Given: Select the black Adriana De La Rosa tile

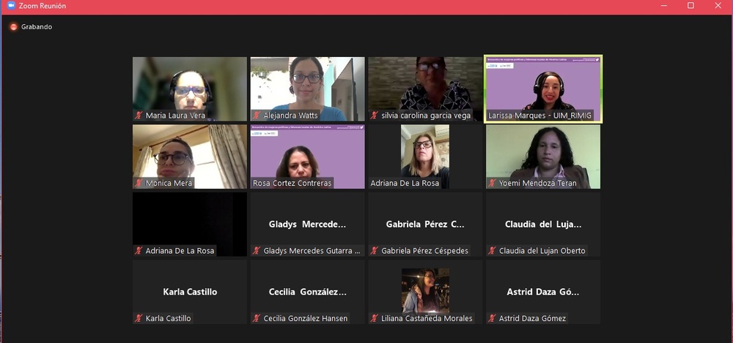Looking at the screenshot, I should tap(190, 224).
